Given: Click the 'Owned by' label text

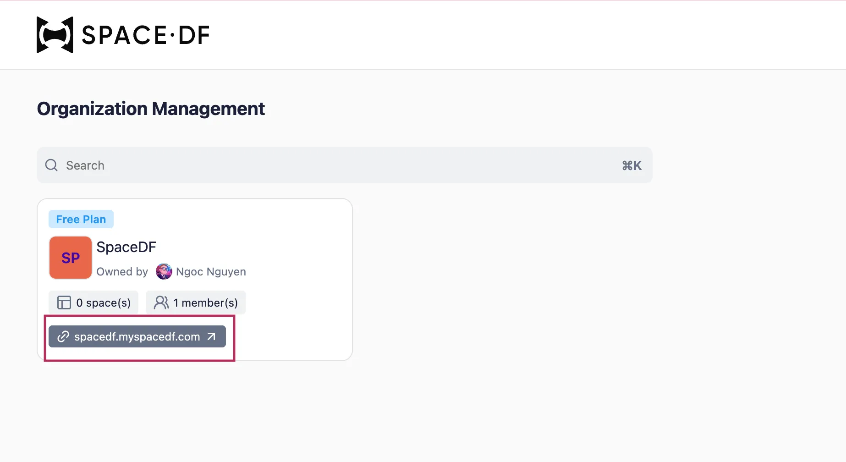Looking at the screenshot, I should click(x=122, y=272).
